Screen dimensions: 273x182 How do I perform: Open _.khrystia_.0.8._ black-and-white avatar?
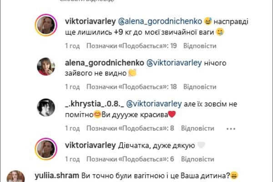click(46, 108)
